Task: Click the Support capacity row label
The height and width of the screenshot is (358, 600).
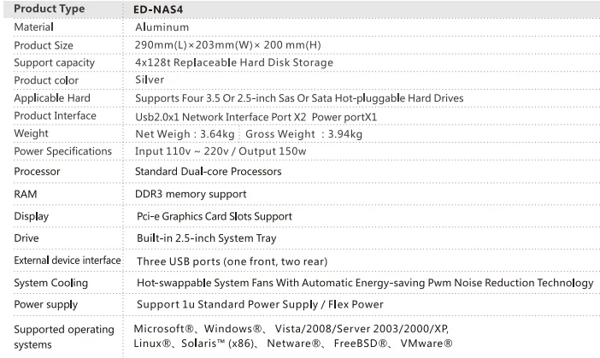Action: tap(54, 62)
